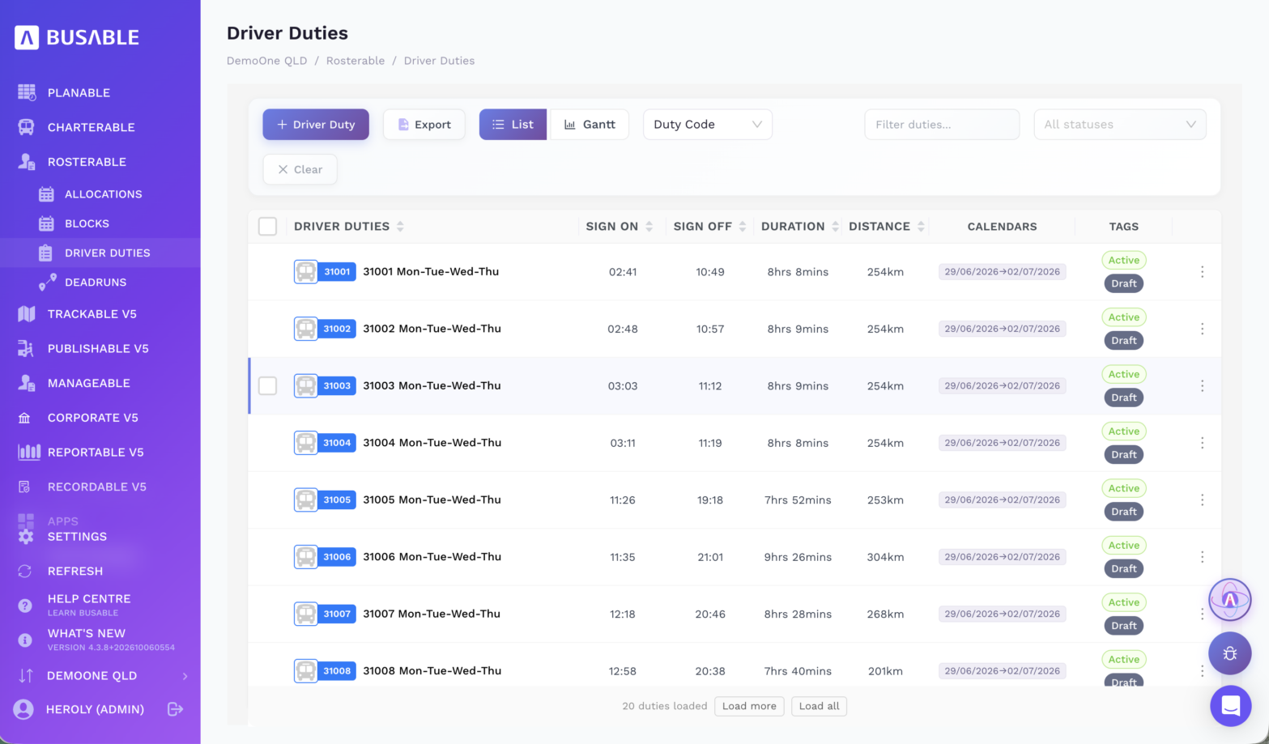1269x744 pixels.
Task: Click the logout icon beside Heroly (Admin)
Action: (x=175, y=709)
